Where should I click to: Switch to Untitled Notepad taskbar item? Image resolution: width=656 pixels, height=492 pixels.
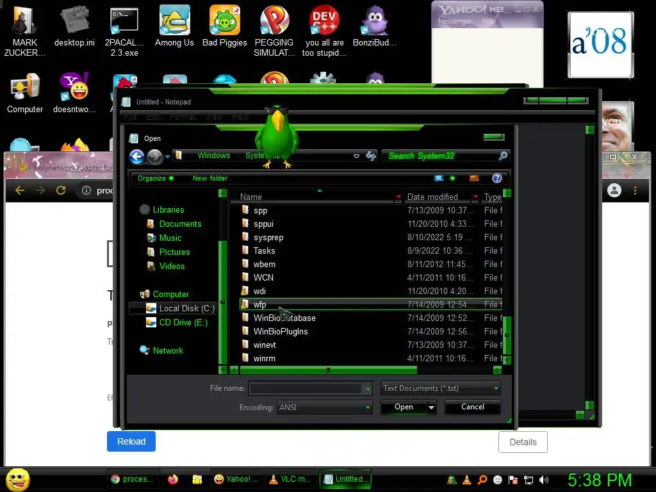345,479
